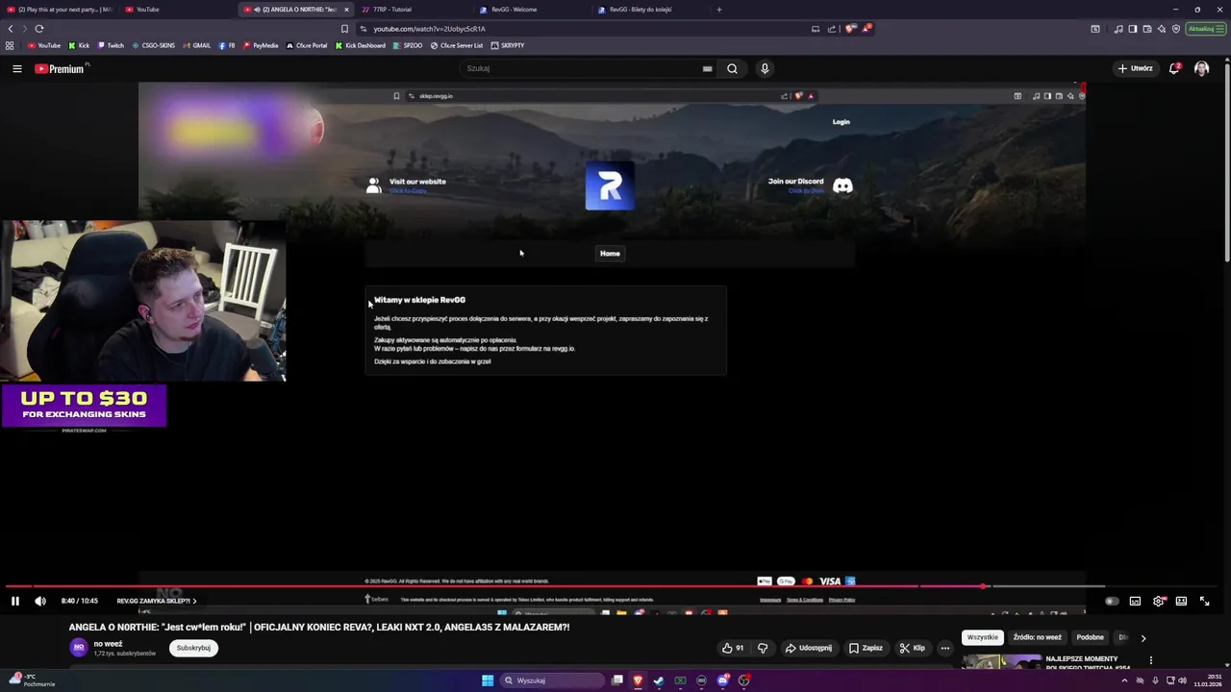Show hidden system tray icons
The width and height of the screenshot is (1231, 692).
pos(1124,680)
